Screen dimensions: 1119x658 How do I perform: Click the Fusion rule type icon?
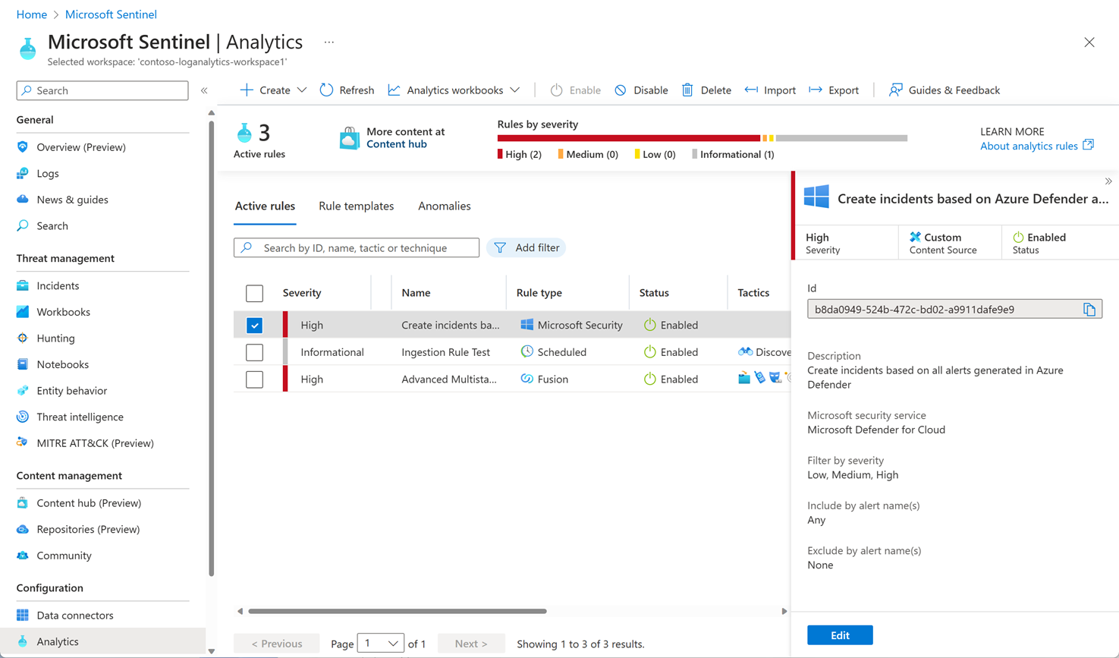tap(526, 379)
